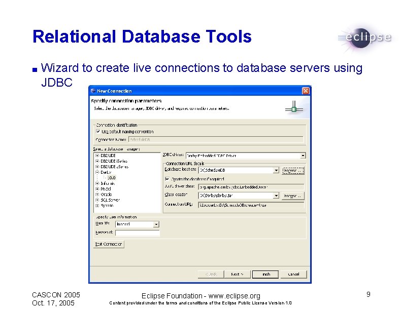Image resolution: width=402 pixels, height=310 pixels.
Task: Select MySql database manager
Action: pyautogui.click(x=106, y=189)
